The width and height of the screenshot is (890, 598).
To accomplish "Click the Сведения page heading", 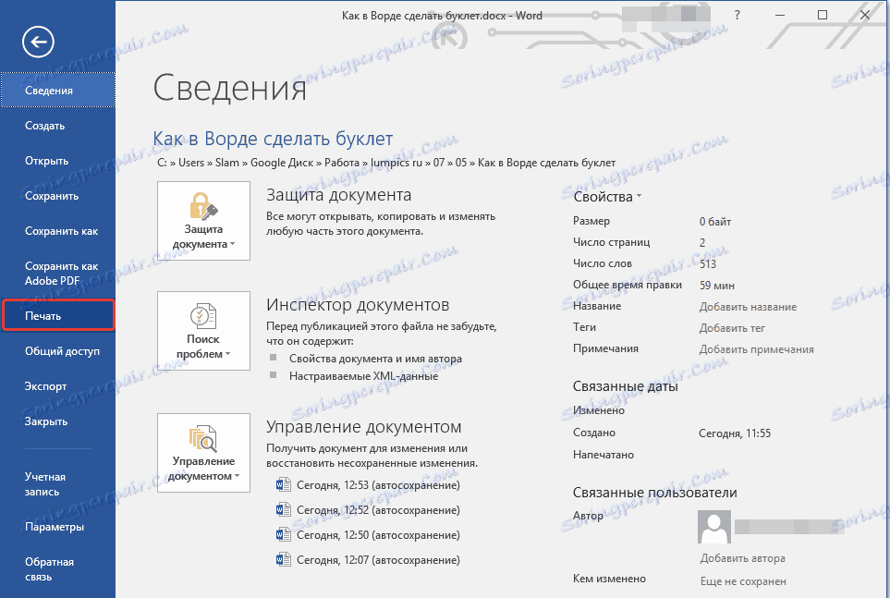I will [x=229, y=88].
